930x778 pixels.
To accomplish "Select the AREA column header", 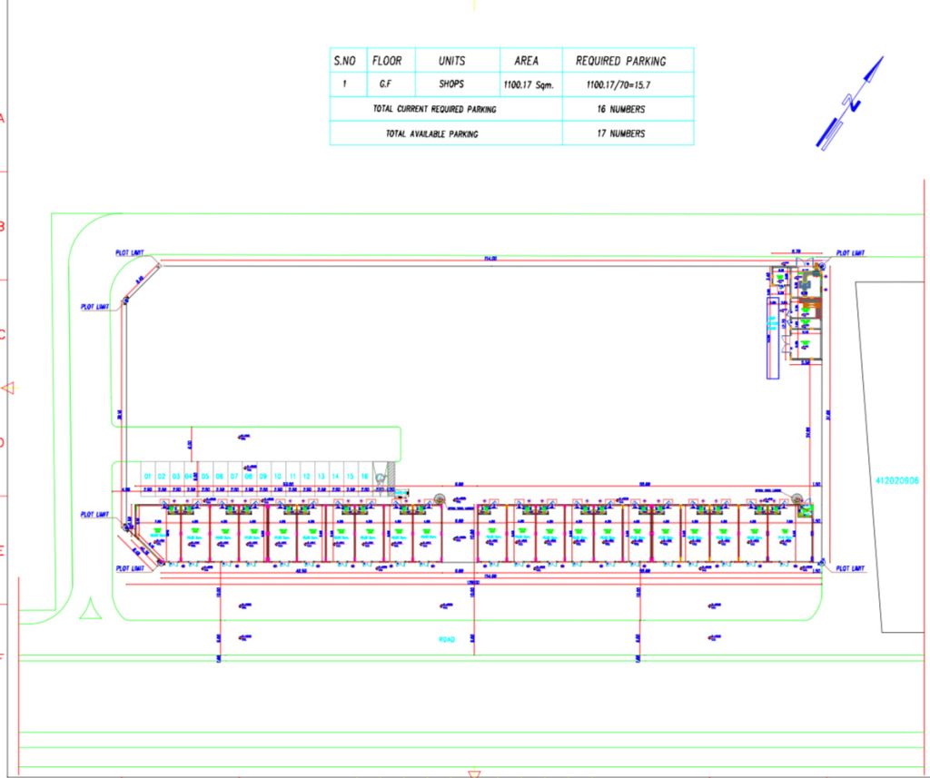I will (526, 61).
